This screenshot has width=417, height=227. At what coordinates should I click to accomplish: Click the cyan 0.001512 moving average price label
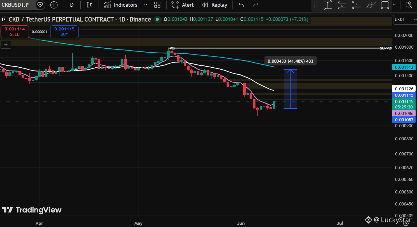404,67
